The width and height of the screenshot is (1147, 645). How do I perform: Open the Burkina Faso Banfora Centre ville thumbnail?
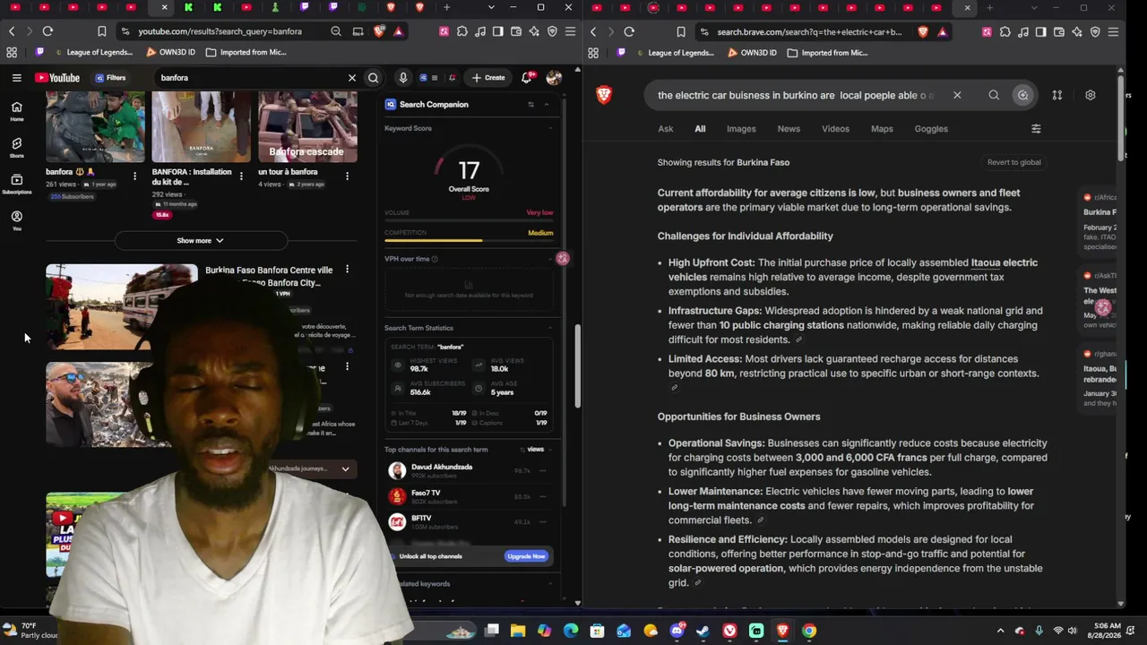(122, 306)
